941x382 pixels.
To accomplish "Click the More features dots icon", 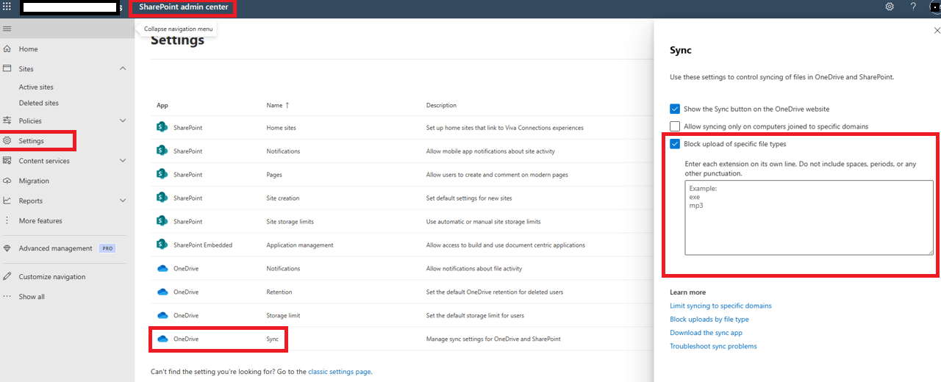I will click(x=7, y=220).
